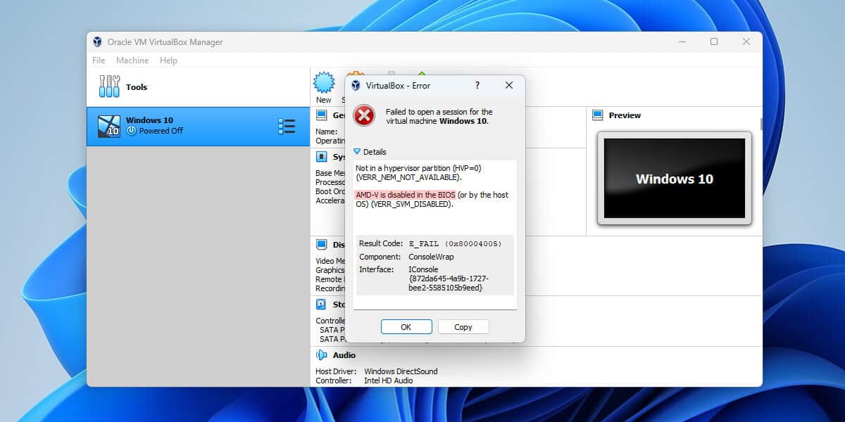Screen dimensions: 845x422
Task: Click the help question mark in Error dialog
Action: coord(477,85)
